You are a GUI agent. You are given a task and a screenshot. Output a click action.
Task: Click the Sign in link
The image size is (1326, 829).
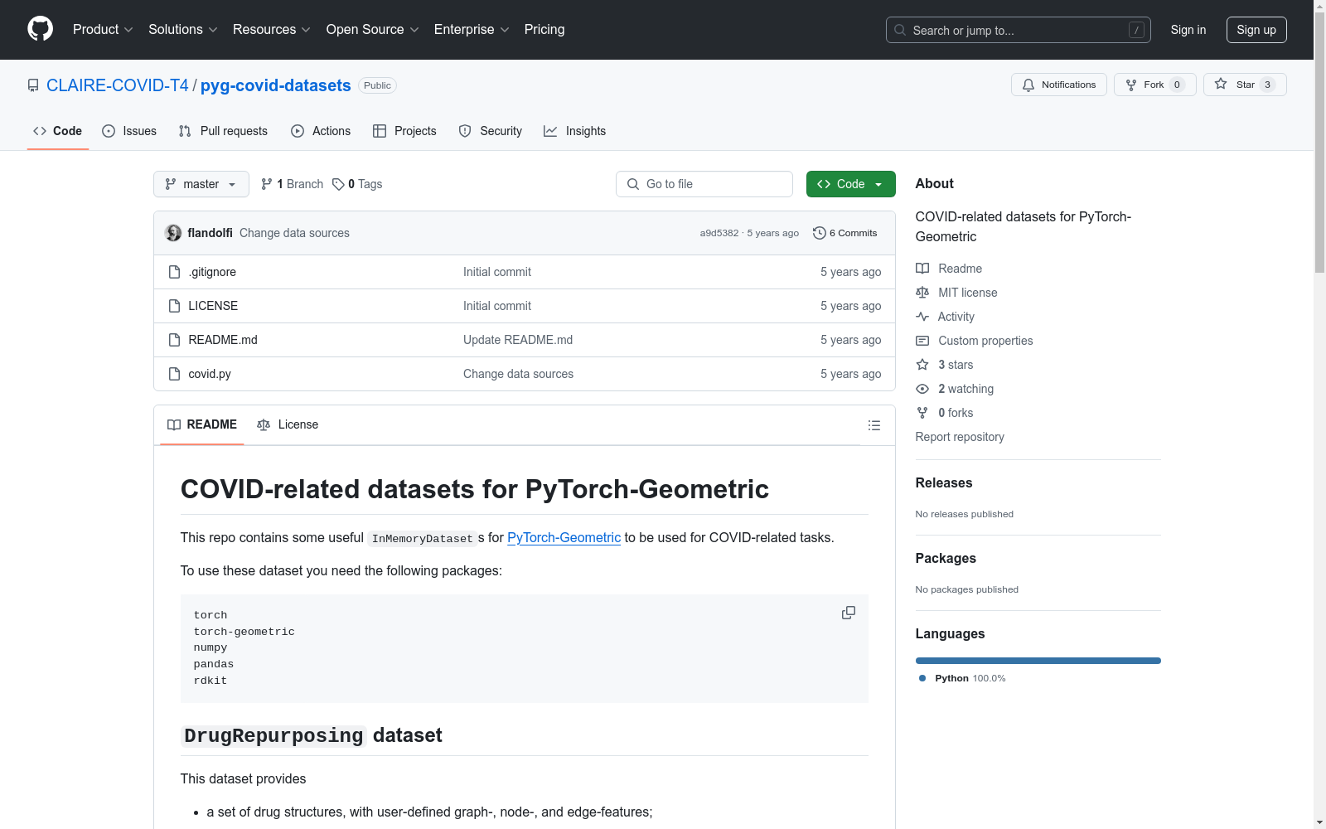[x=1188, y=30]
